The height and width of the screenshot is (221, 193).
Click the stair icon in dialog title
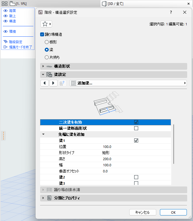pos(40,12)
